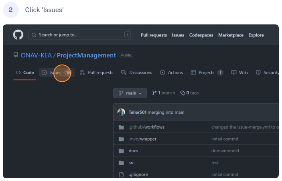The height and width of the screenshot is (181, 282).
Task: Click the branch icon inside main button
Action: click(121, 93)
